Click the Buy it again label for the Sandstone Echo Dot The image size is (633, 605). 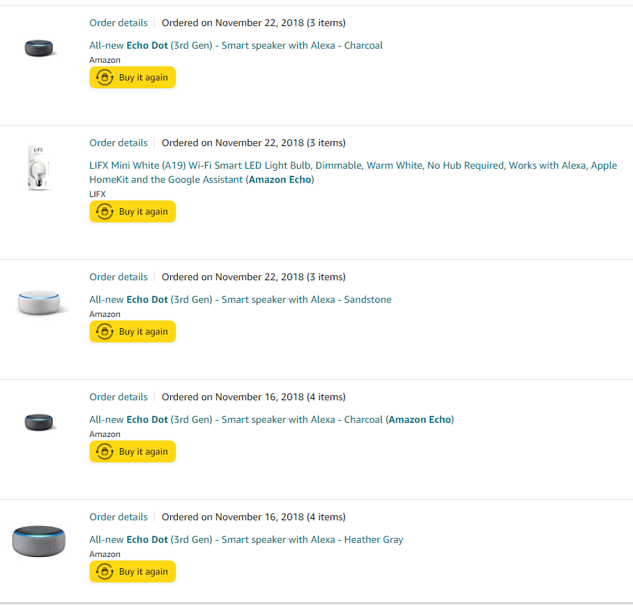(x=143, y=331)
